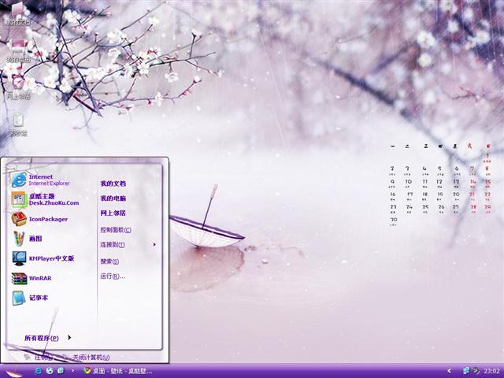Open 网上邻居 in Start menu right column
This screenshot has height=378, width=504.
[x=113, y=213]
